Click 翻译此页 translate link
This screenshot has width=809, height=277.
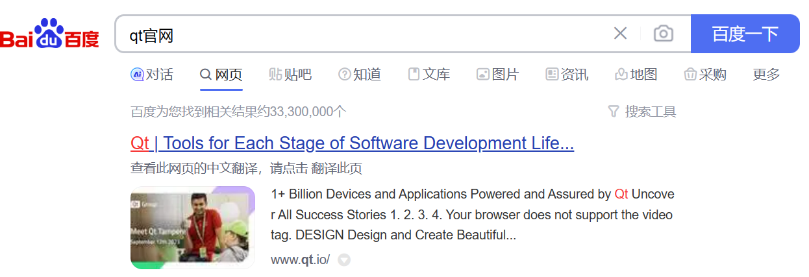tap(336, 169)
